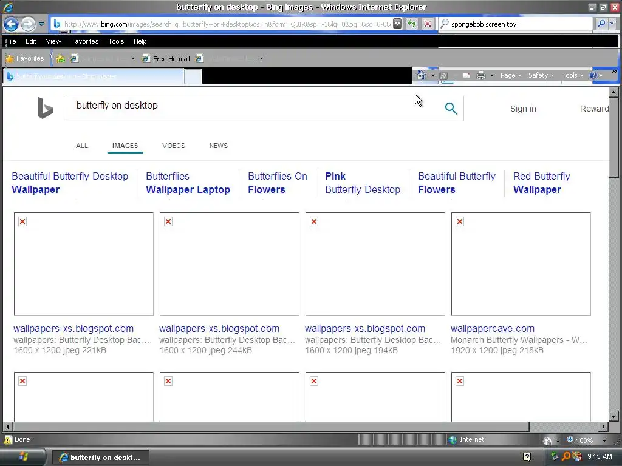This screenshot has width=622, height=466.
Task: Click the blogspot link above 221kB entry
Action: [73, 328]
